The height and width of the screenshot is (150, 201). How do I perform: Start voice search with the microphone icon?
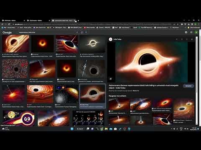77,32
